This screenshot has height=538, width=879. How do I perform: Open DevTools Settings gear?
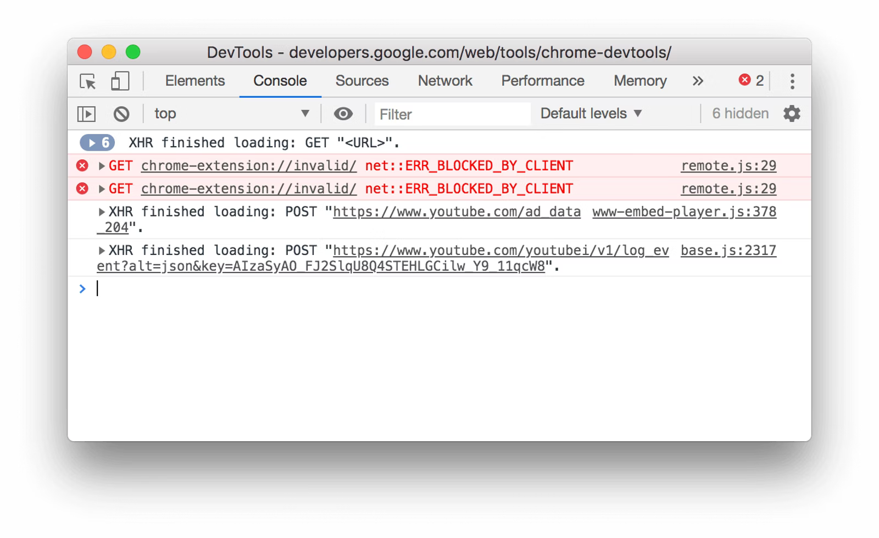(x=792, y=113)
